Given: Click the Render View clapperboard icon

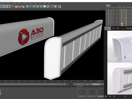Looking at the screenshot, I should point(16,6).
